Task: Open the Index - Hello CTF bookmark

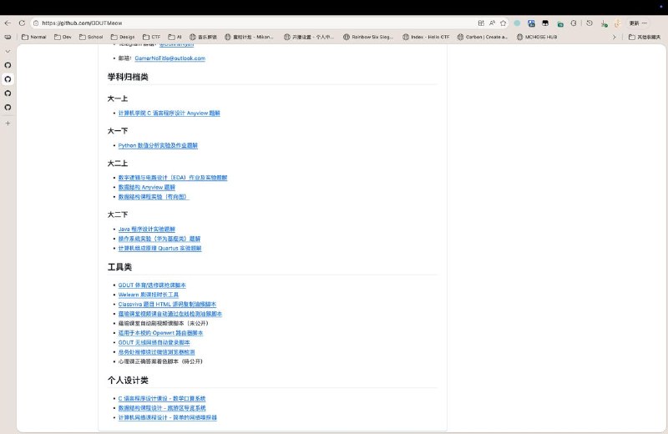Action: tap(426, 37)
